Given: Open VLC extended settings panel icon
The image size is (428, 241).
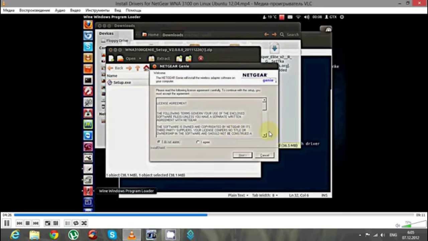Looking at the screenshot, I should tap(56, 223).
